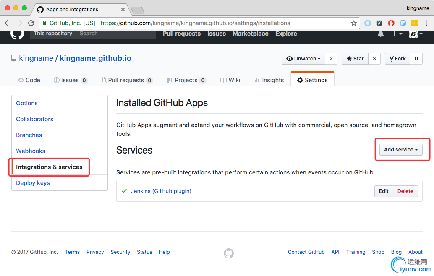Open notifications bell icon

(381, 34)
